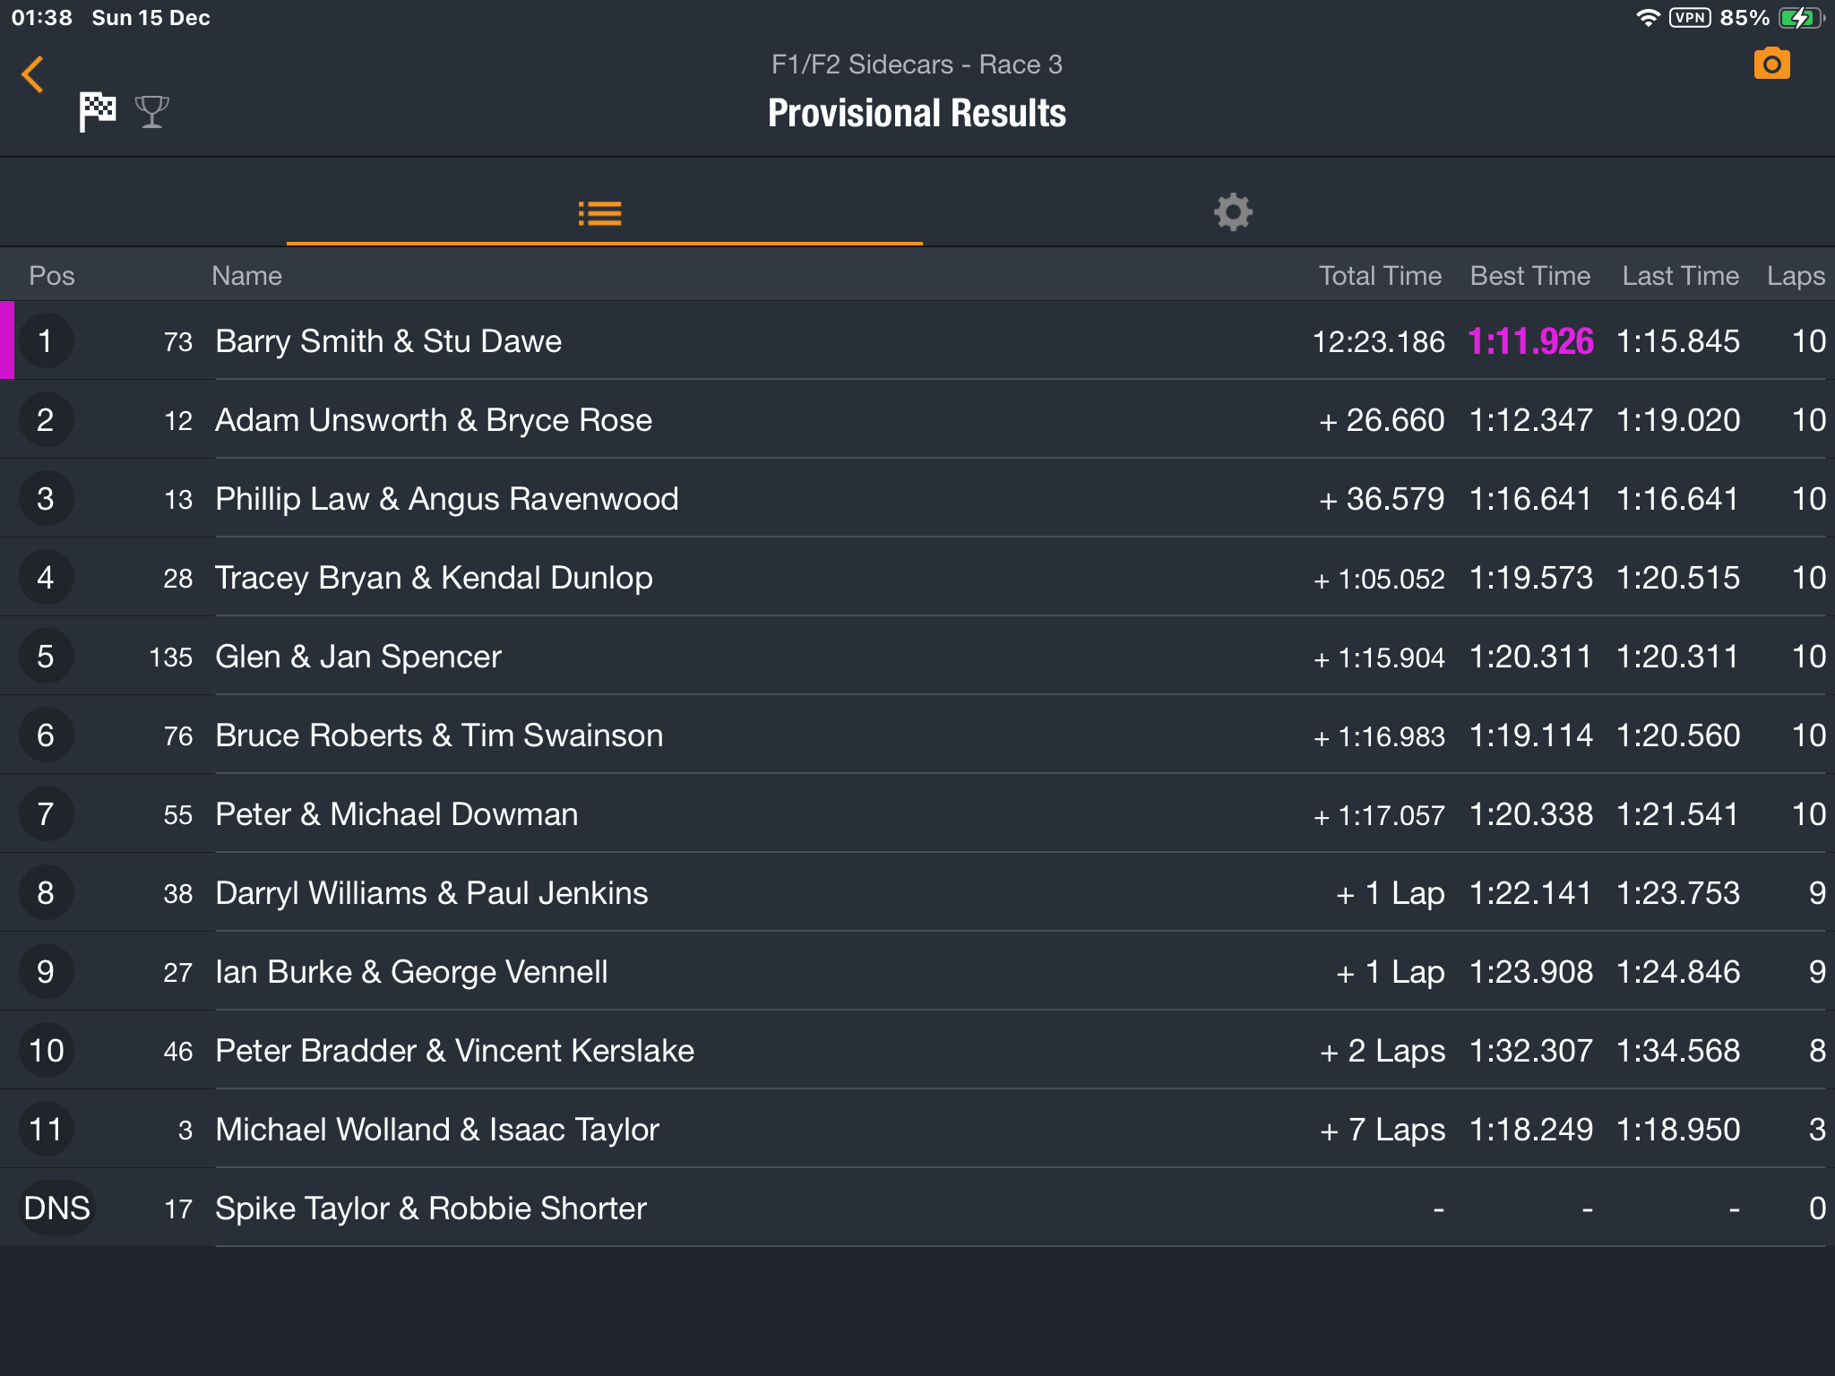
Task: Tap the gap value + 7 Laps
Action: [x=1382, y=1130]
